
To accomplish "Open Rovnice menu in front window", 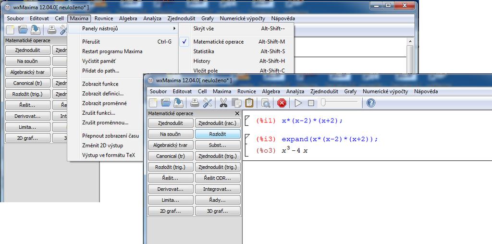I will tap(246, 92).
